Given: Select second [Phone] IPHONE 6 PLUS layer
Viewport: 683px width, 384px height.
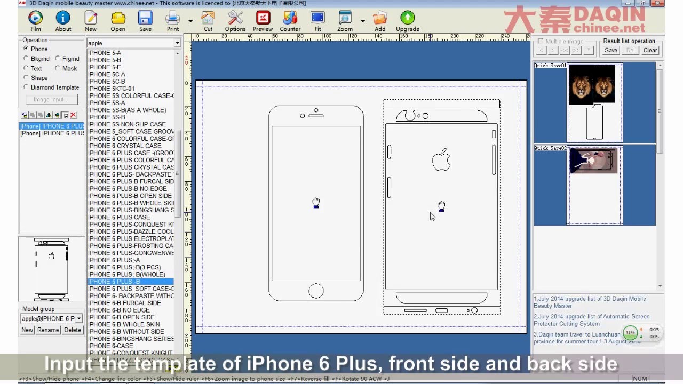Looking at the screenshot, I should 52,133.
